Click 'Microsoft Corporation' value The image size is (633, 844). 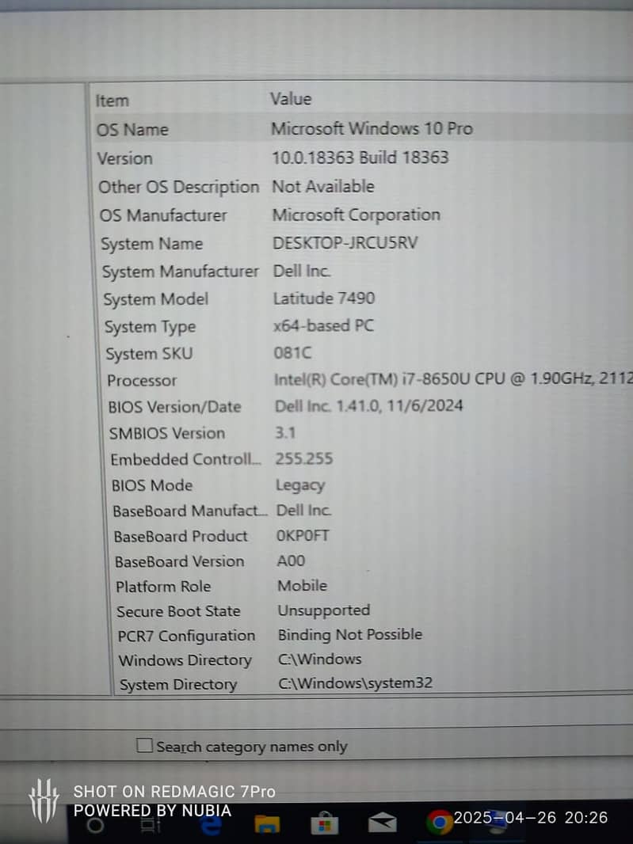[x=357, y=215]
